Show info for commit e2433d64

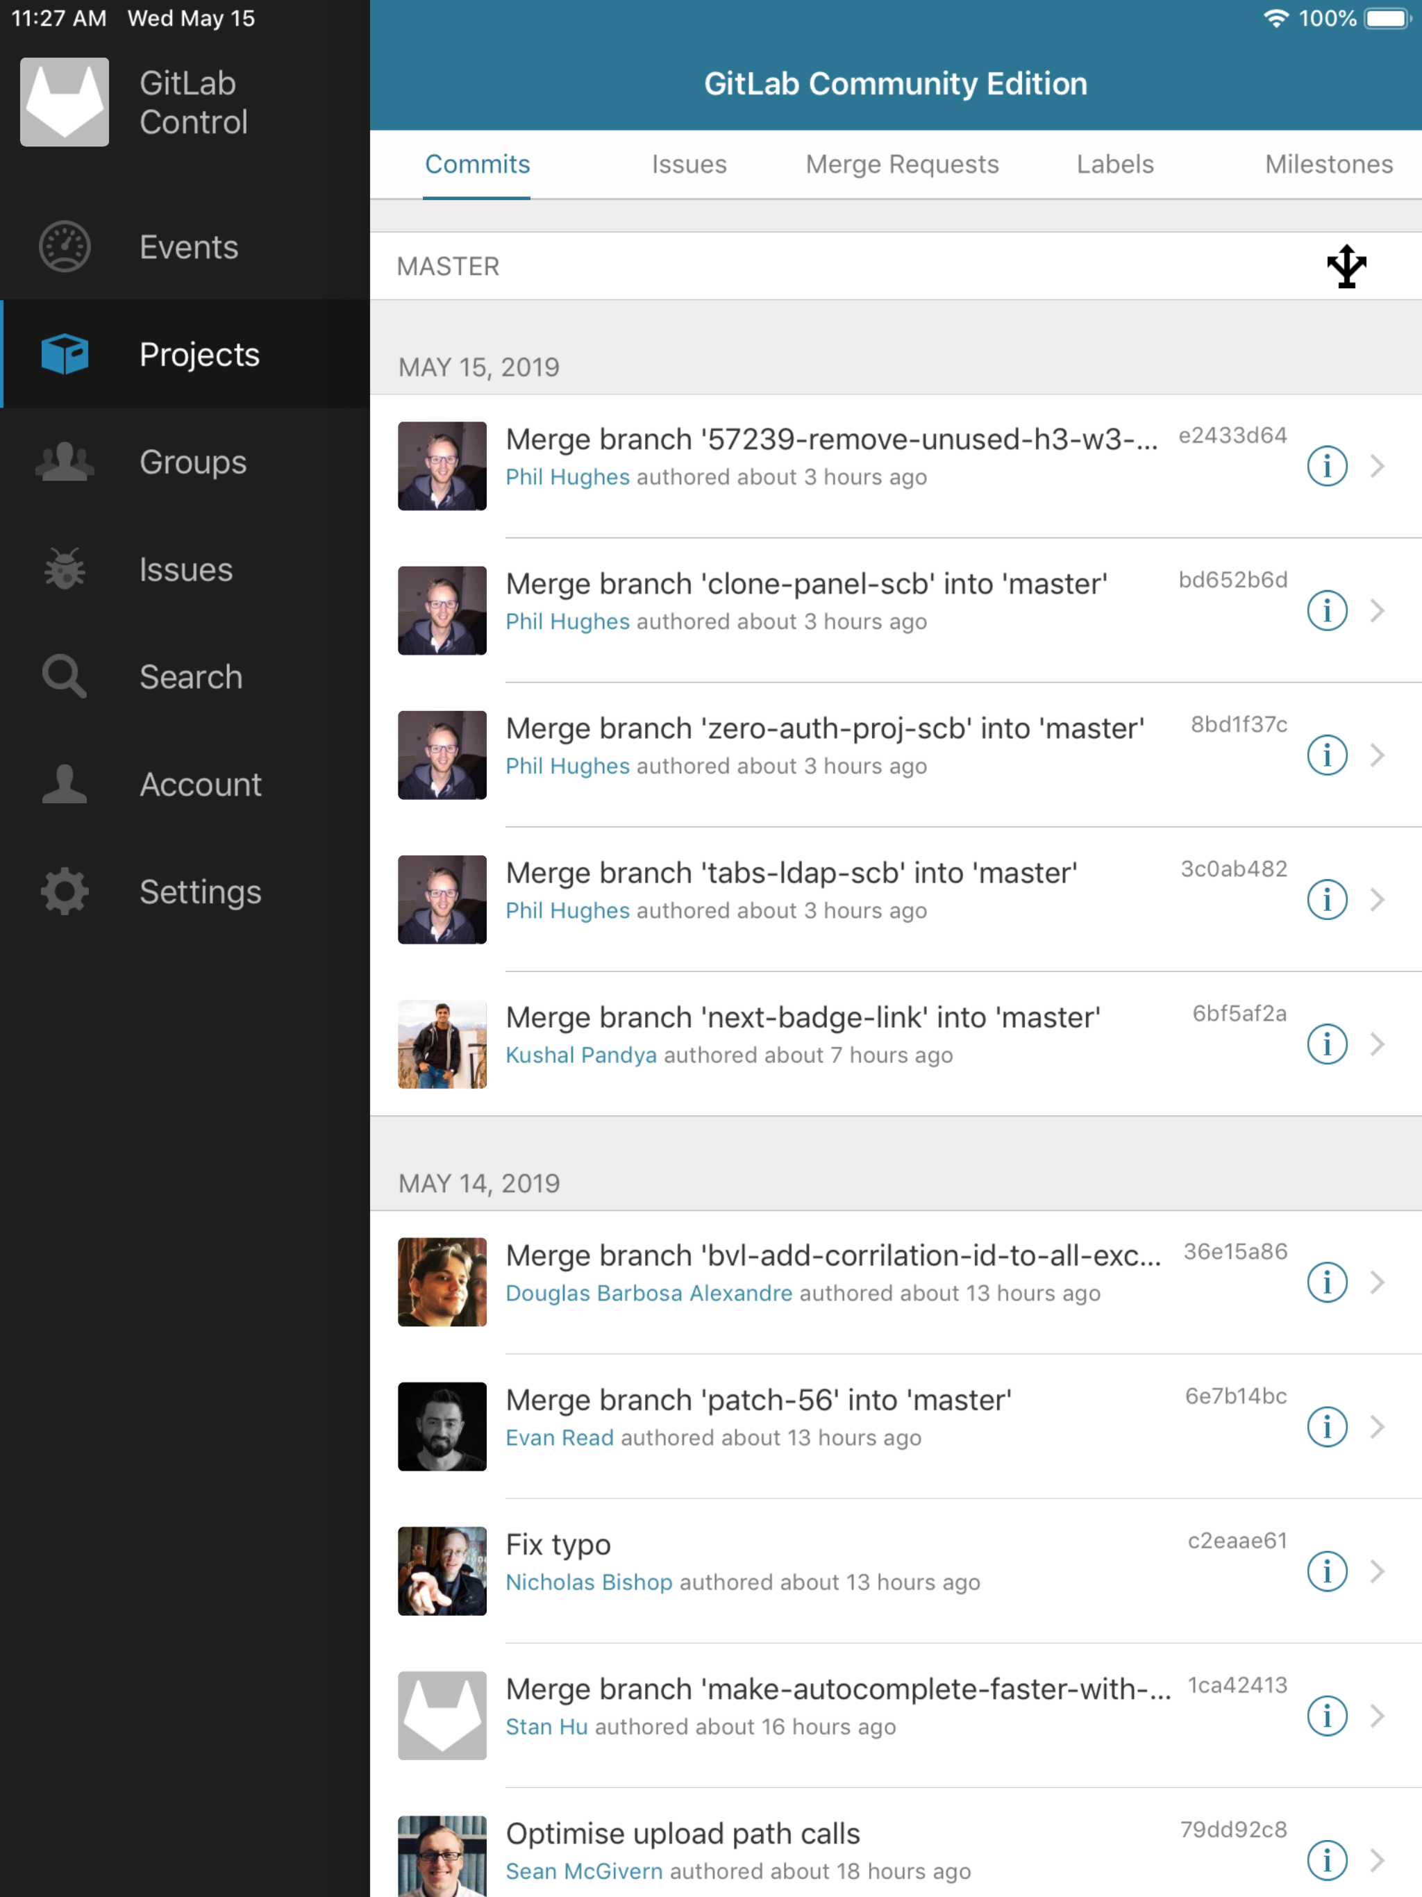click(1326, 466)
